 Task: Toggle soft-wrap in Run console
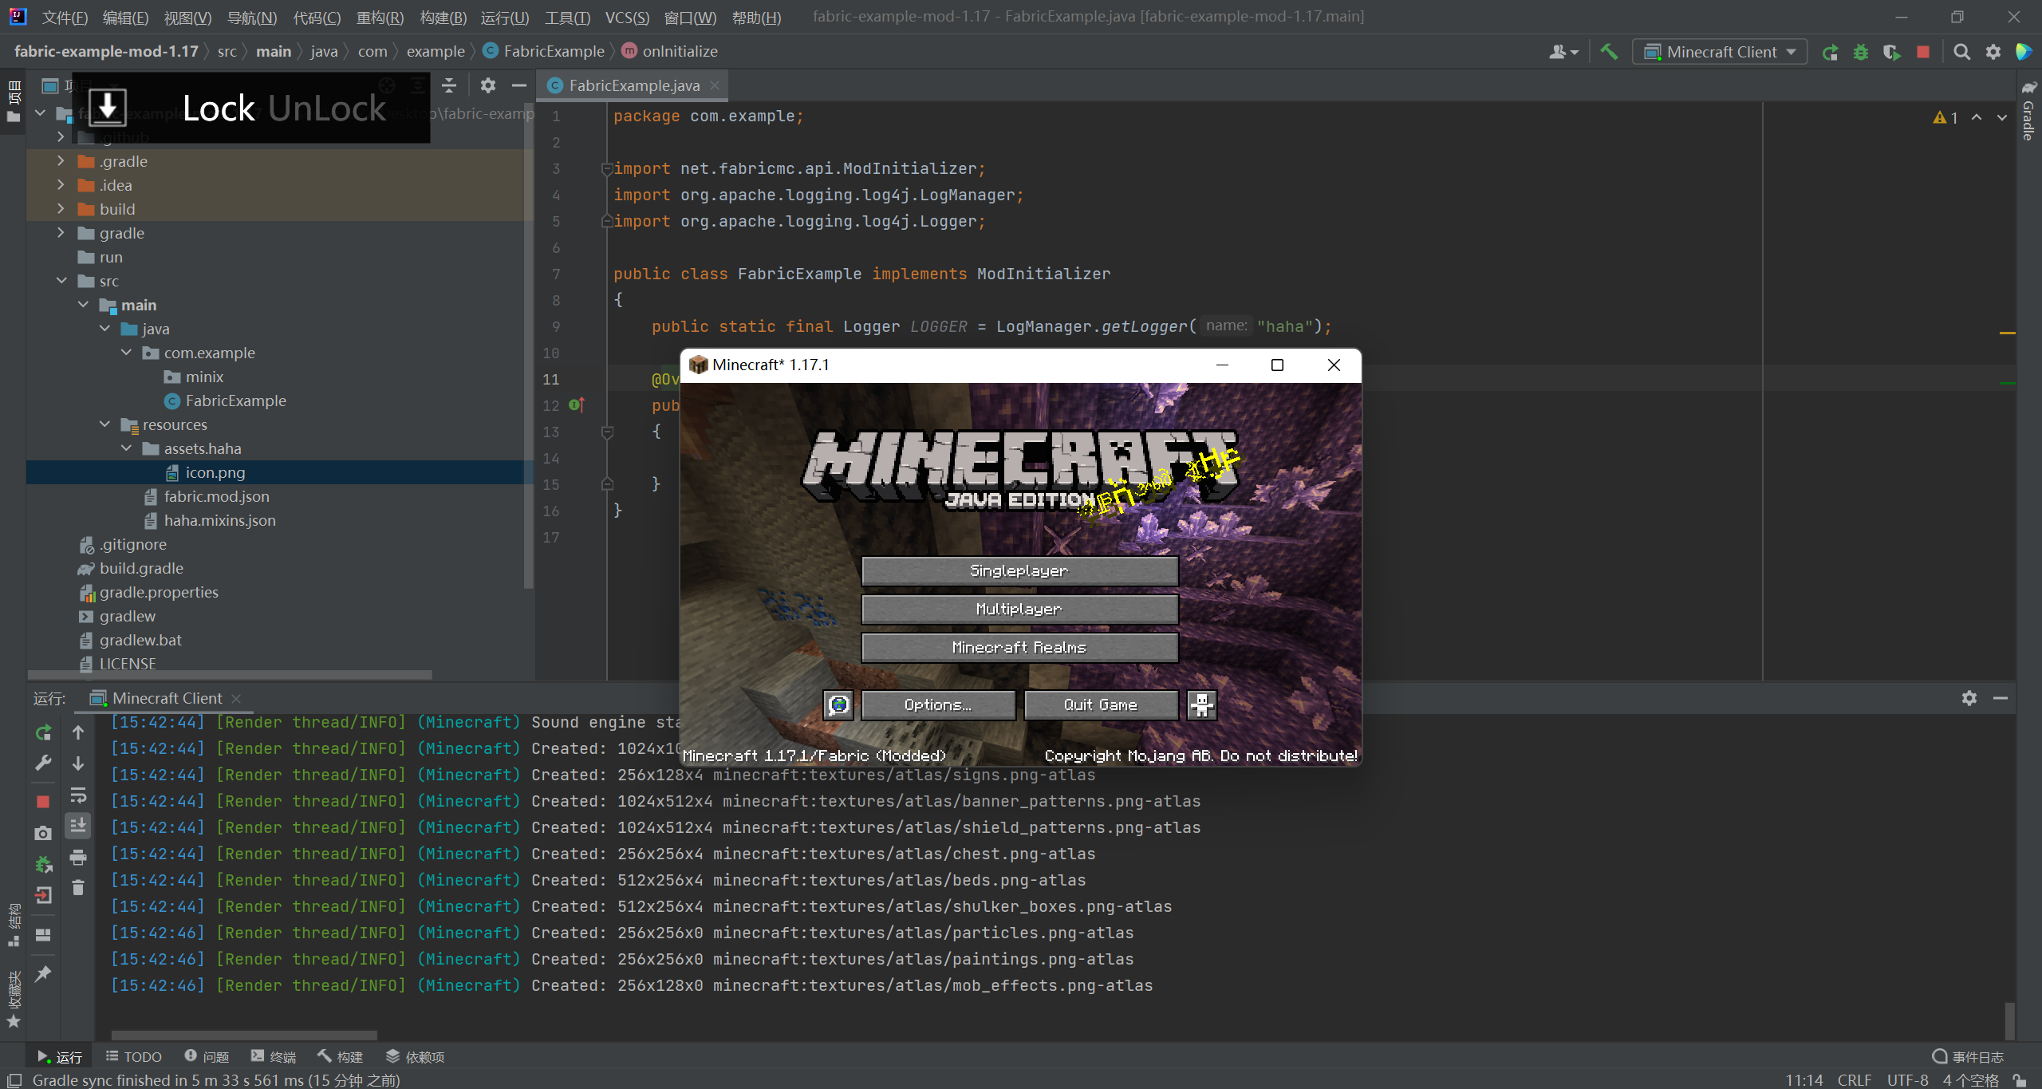point(78,795)
